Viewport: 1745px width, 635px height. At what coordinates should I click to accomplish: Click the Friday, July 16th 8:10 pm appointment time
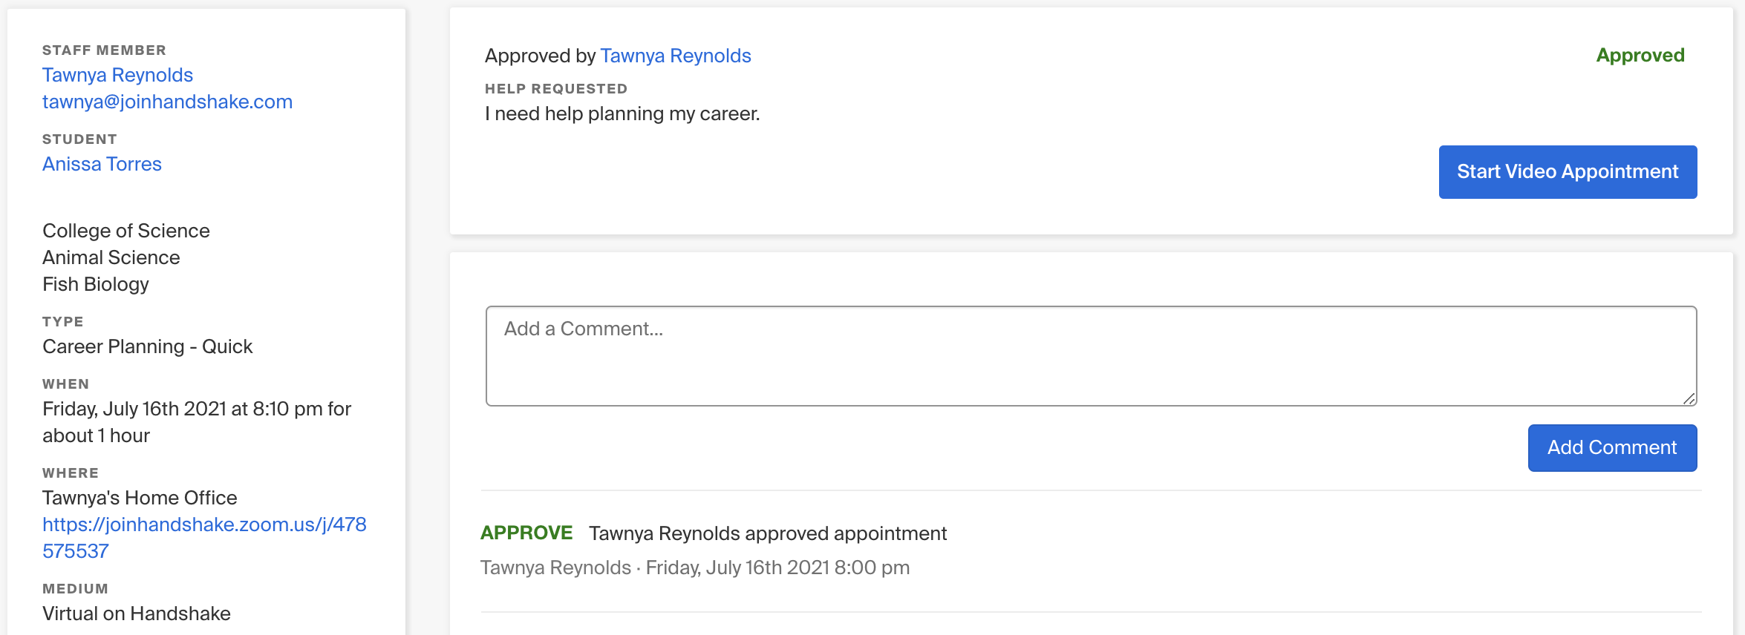196,409
